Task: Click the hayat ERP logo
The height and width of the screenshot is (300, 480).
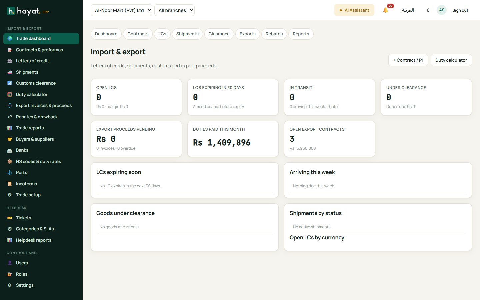Action: 28,11
